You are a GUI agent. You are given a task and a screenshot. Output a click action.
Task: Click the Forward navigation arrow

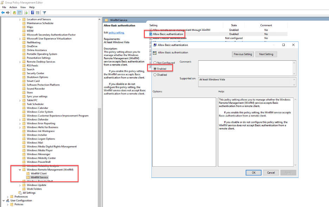(x=7, y=13)
